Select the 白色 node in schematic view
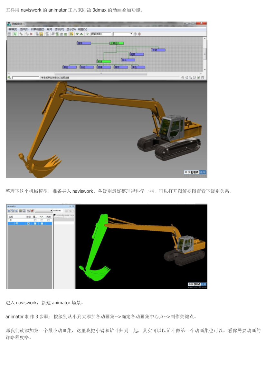The width and height of the screenshot is (266, 376). (x=87, y=67)
